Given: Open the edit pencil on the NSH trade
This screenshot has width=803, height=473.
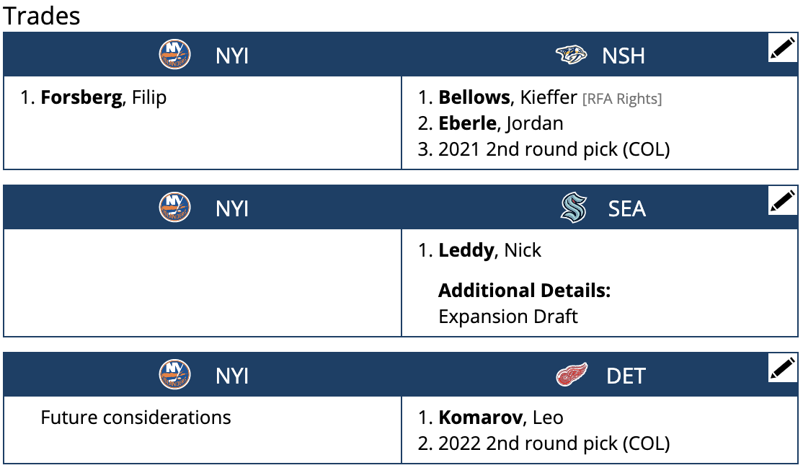Looking at the screenshot, I should pyautogui.click(x=782, y=48).
